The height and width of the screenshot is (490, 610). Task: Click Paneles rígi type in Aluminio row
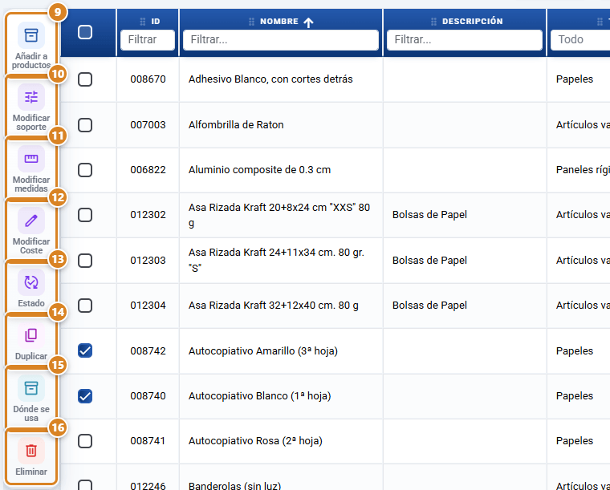(x=583, y=170)
